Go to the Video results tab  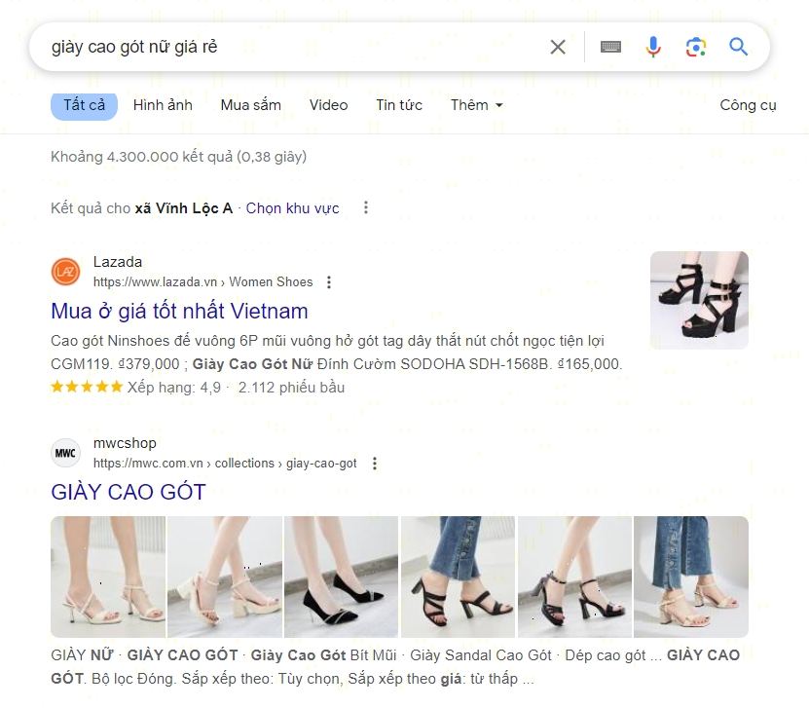(x=328, y=105)
